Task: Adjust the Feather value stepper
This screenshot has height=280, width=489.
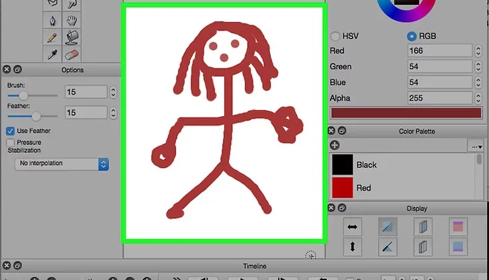Action: (x=114, y=113)
